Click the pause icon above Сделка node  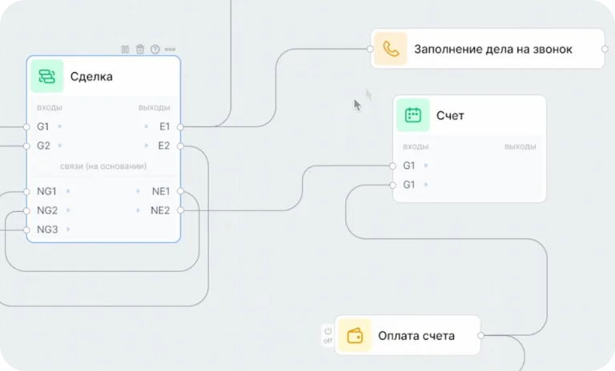coord(125,50)
